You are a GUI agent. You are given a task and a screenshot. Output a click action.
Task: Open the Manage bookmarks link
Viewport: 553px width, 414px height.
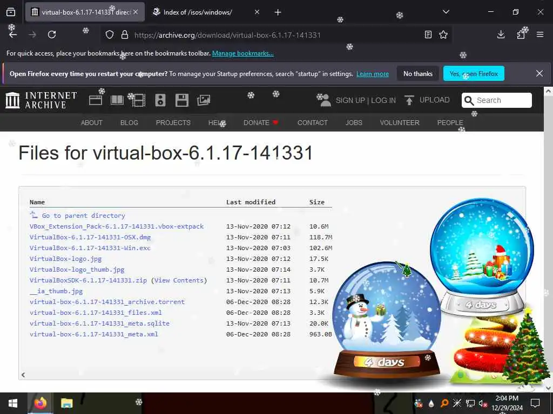(242, 53)
